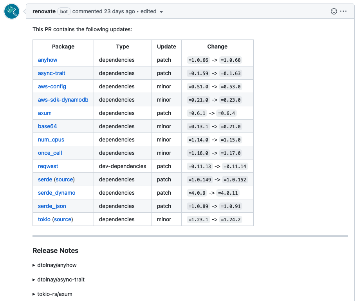
Task: Open the reqwest package link
Action: tap(48, 166)
